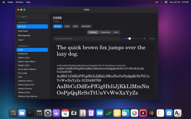Open the Help menu
Viewport: 191px width, 119px height.
coord(28,2)
